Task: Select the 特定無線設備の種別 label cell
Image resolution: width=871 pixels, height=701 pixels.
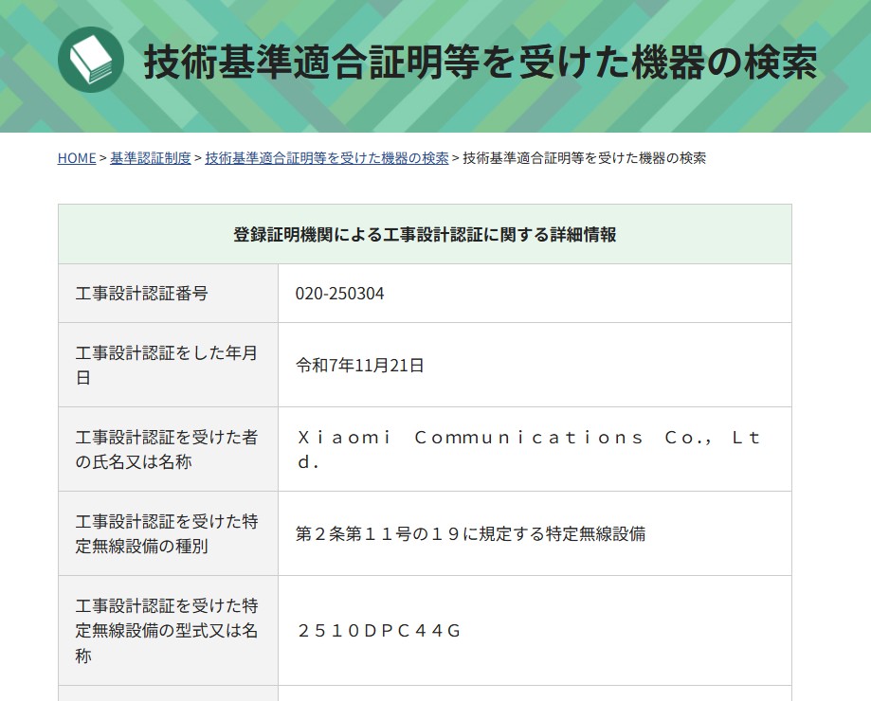Action: click(167, 533)
